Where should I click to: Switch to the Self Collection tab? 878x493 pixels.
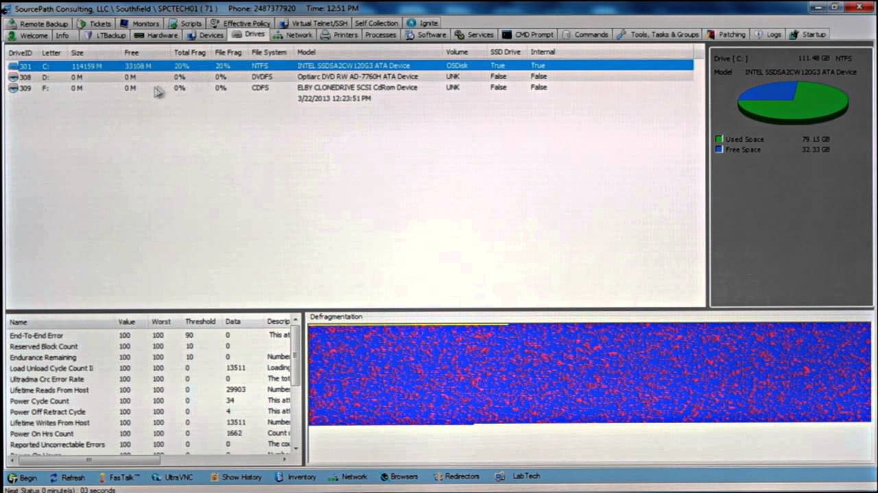(x=376, y=23)
